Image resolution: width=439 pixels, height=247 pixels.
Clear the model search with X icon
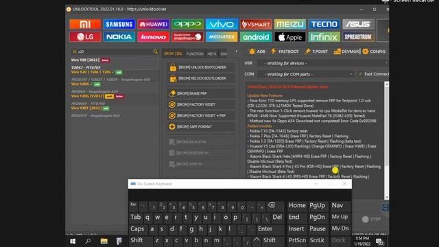[74, 51]
